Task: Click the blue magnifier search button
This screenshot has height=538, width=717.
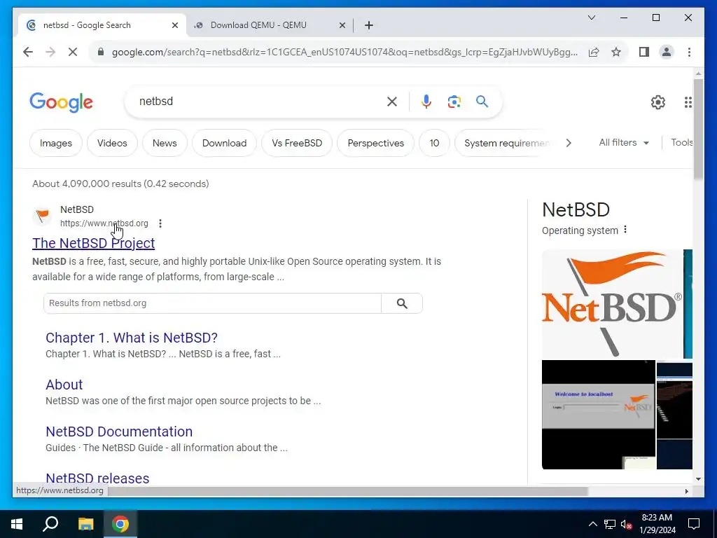Action: (x=482, y=101)
